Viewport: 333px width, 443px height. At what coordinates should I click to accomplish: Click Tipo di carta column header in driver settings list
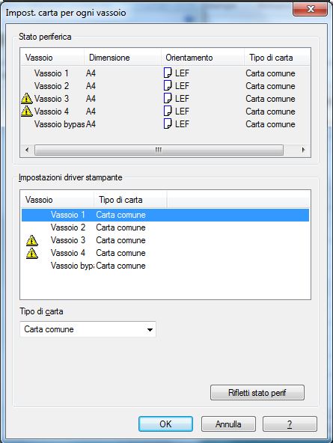pyautogui.click(x=130, y=200)
